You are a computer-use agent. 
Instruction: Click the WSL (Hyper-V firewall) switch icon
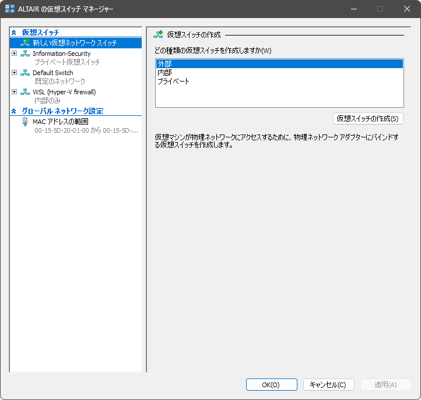(25, 91)
